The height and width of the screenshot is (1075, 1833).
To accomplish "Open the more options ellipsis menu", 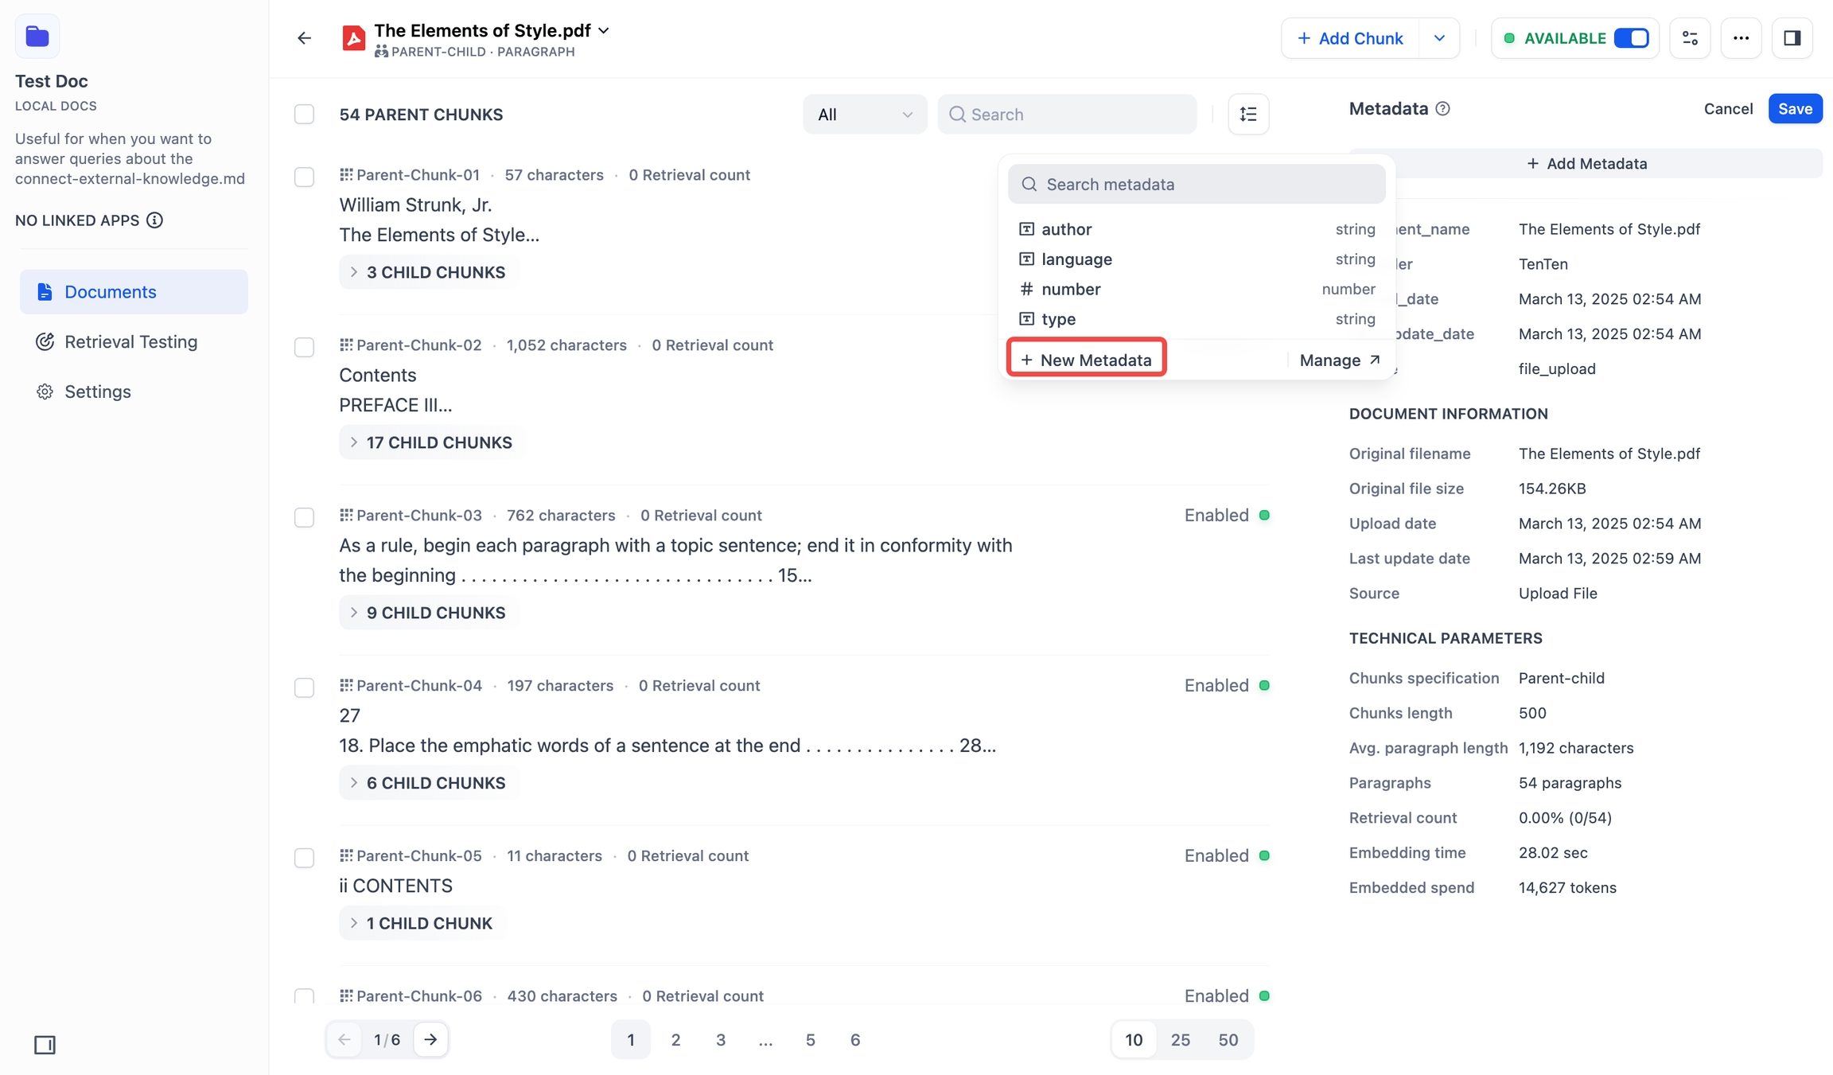I will click(1741, 38).
